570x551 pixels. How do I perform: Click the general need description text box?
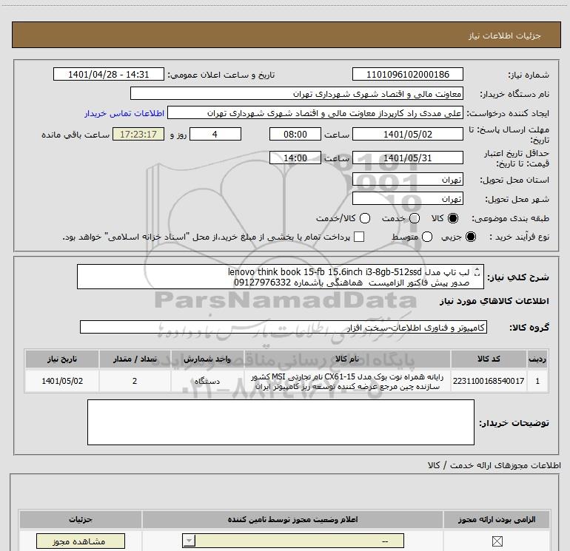[x=281, y=277]
